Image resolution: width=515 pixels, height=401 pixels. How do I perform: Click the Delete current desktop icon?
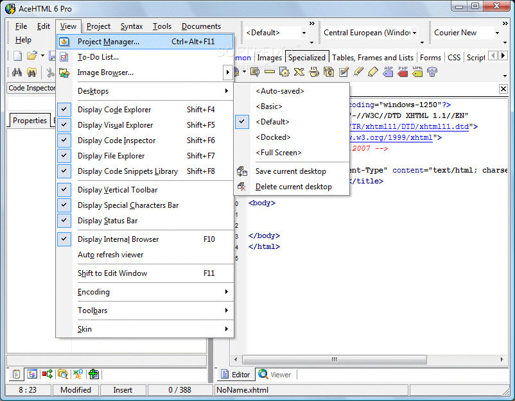point(242,187)
